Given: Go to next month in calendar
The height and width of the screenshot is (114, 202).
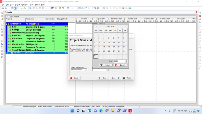Looking at the screenshot, I should pos(125,27).
